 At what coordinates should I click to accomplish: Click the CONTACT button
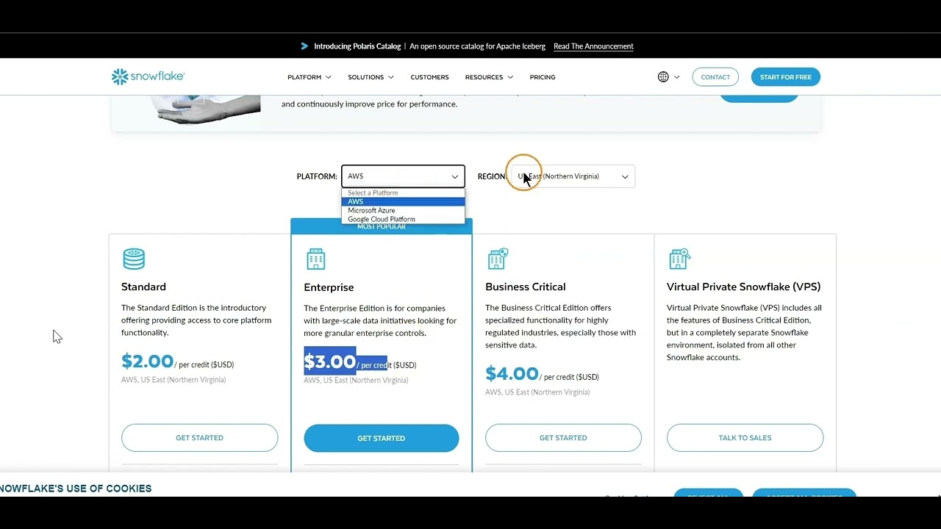[x=715, y=77]
